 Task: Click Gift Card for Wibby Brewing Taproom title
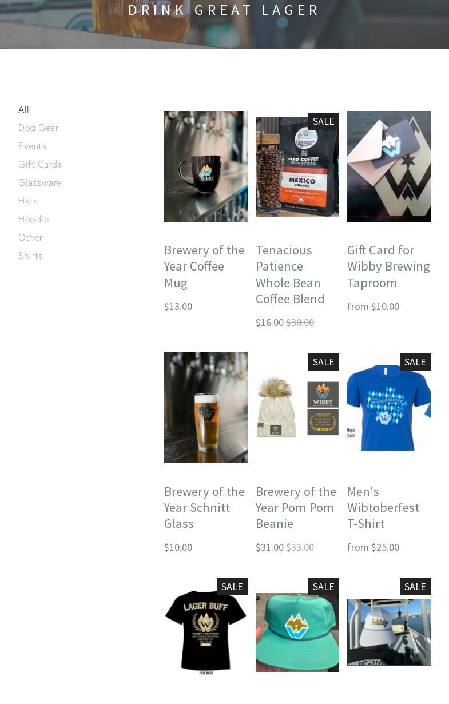point(388,267)
